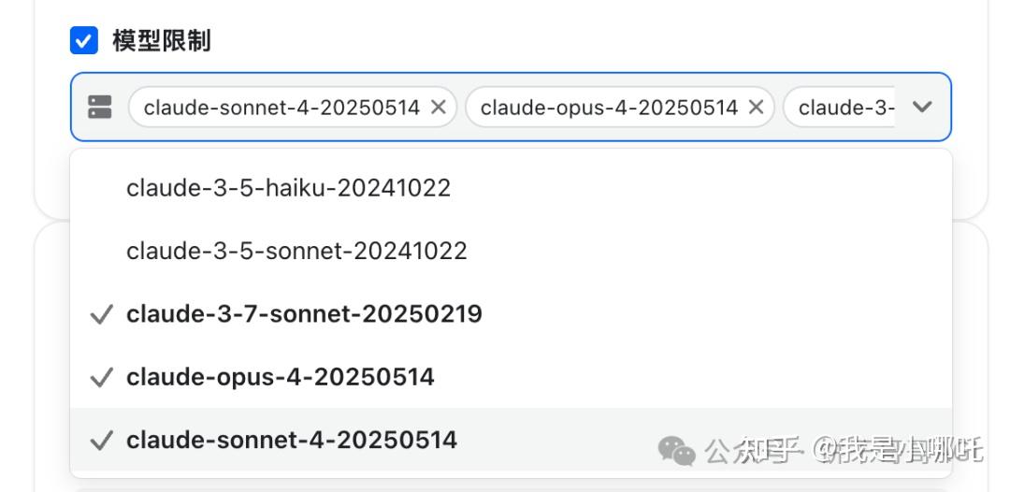Remove the claude-sonnet-4-20250514 tag with its X
The width and height of the screenshot is (1010, 492).
point(438,108)
